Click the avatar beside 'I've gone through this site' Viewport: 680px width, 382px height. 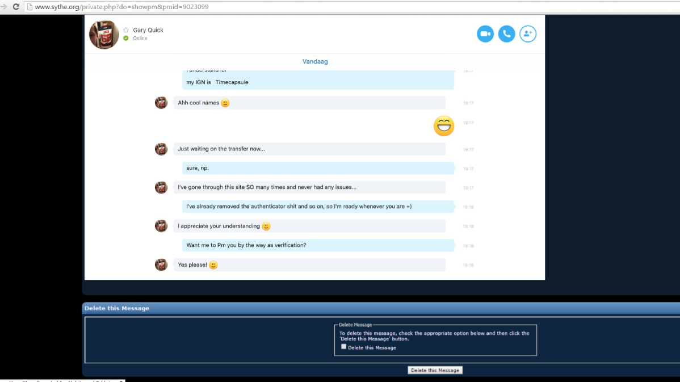click(161, 187)
